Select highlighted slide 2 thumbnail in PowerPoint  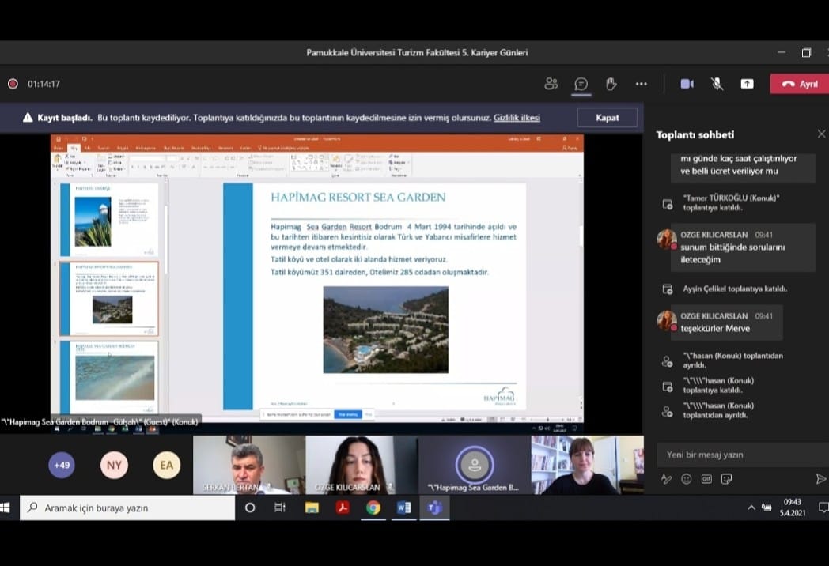click(109, 299)
